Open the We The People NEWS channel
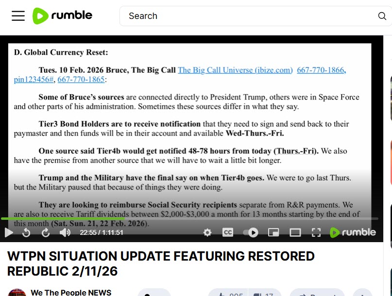 pyautogui.click(x=71, y=292)
